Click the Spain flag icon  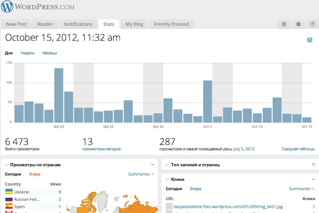(x=9, y=206)
